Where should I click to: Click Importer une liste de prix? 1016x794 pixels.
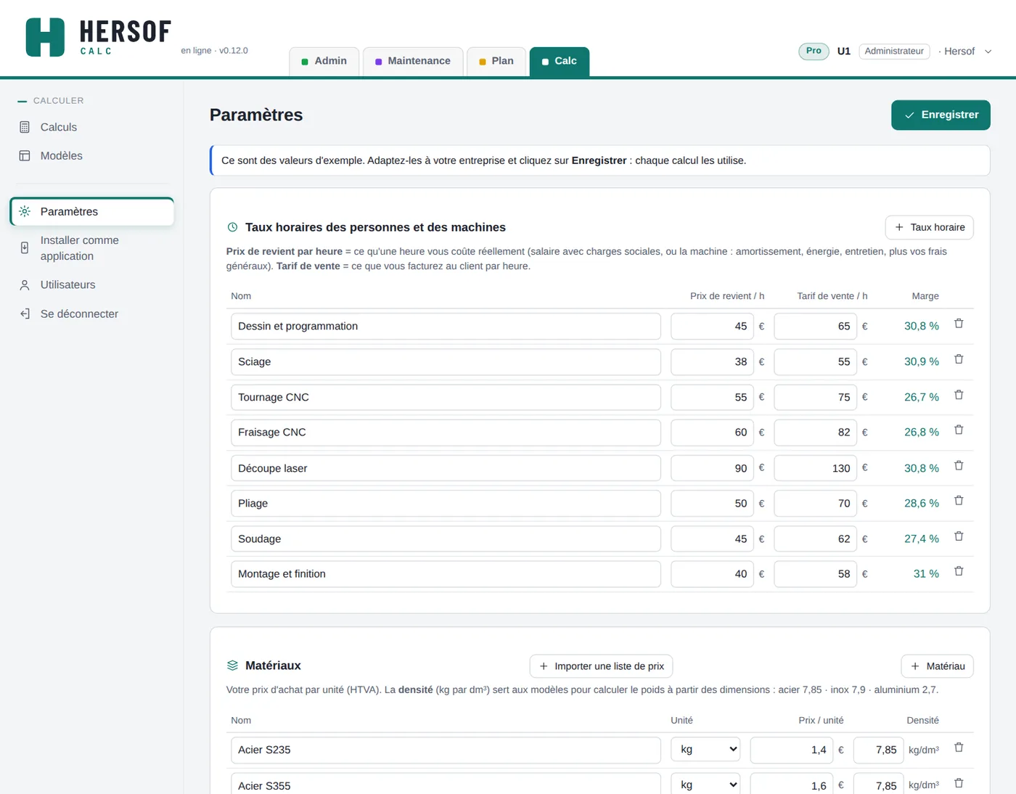pos(602,666)
